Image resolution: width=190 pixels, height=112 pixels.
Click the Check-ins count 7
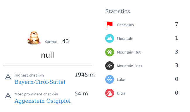point(177,24)
